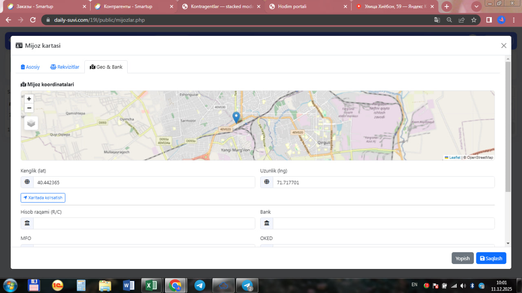Screen dimensions: 522x293
Task: Select the Geo & Bank tab
Action: (x=106, y=67)
